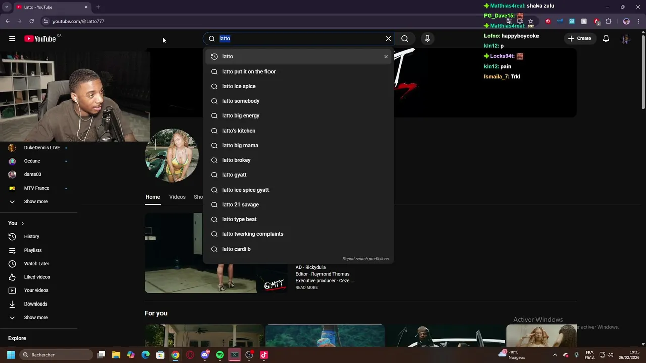Click 'Report search predictions' link
646x363 pixels.
pos(365,259)
